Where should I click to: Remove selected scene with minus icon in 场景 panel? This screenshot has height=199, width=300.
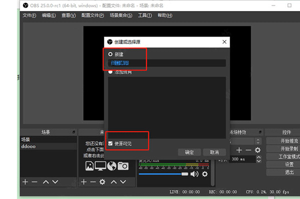tap(34, 182)
